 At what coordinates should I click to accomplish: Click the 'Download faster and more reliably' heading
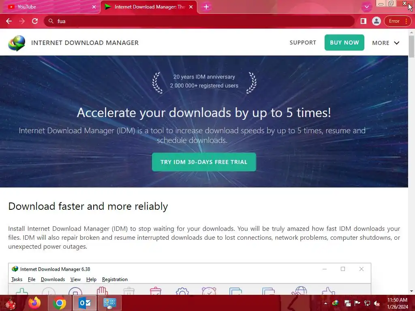88,206
